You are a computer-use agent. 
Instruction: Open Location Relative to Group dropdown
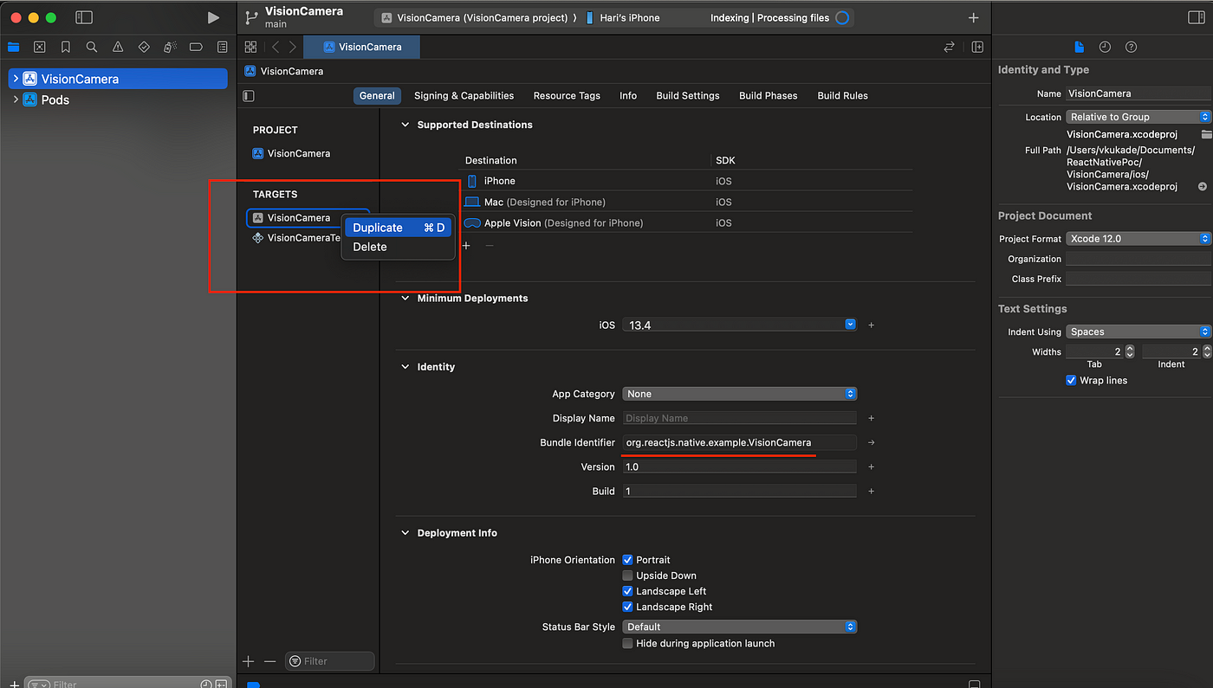(1138, 117)
